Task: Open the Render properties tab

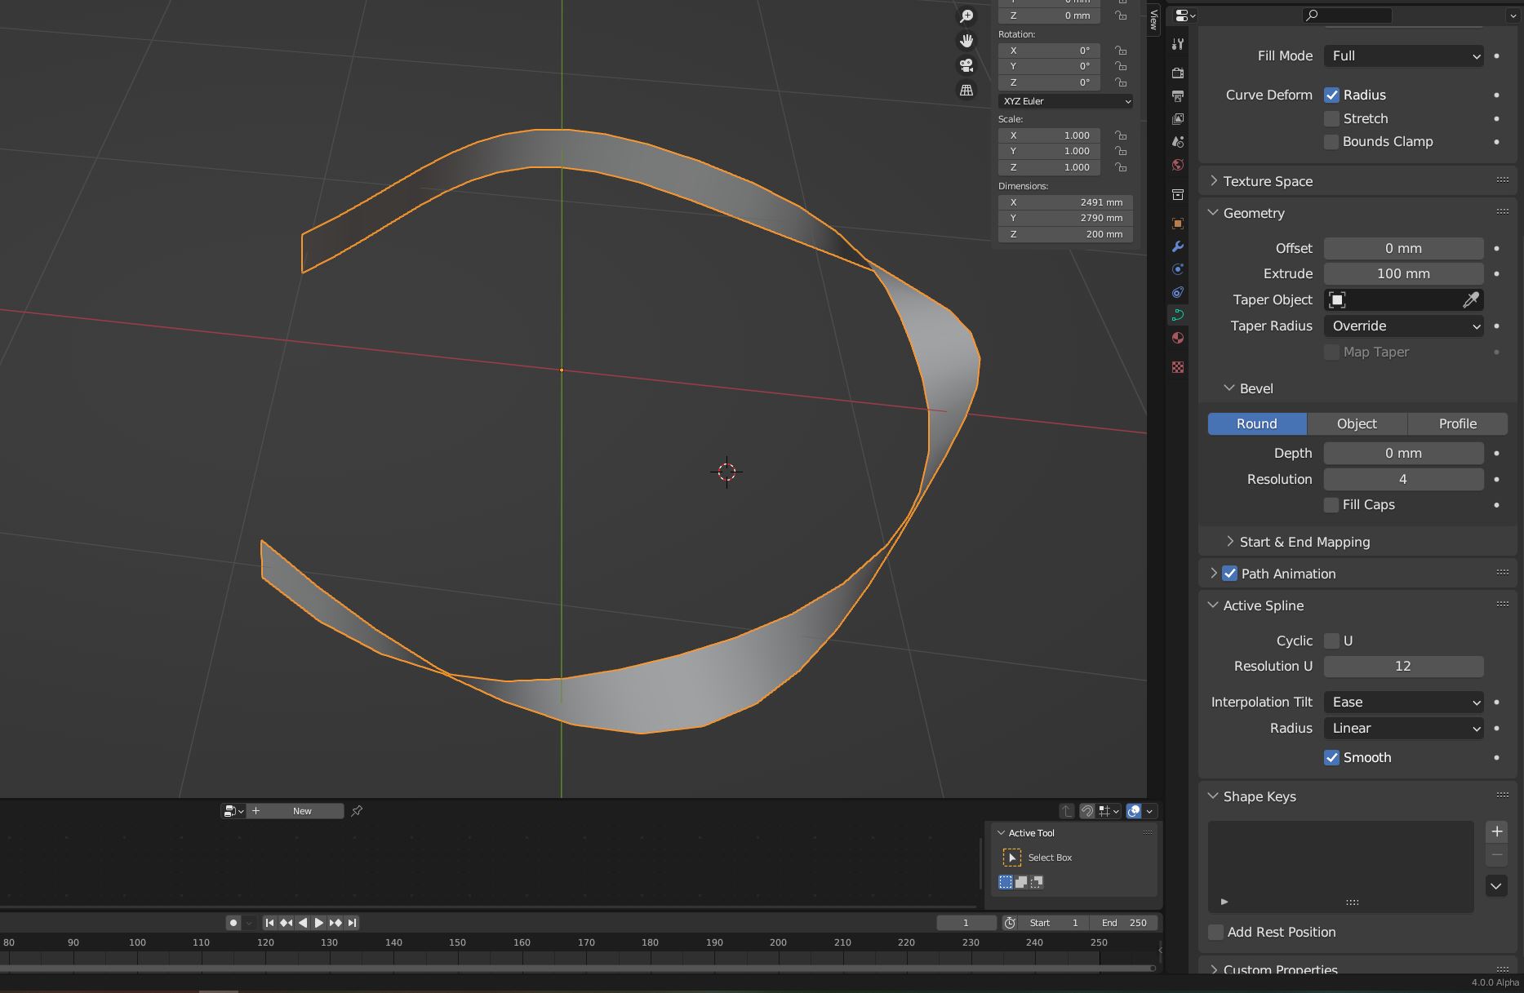Action: 1177,73
